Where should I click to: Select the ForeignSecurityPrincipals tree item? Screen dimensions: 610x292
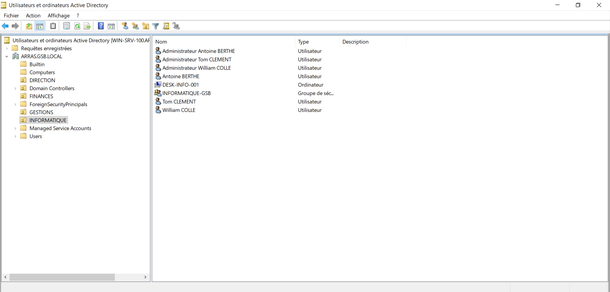(58, 104)
